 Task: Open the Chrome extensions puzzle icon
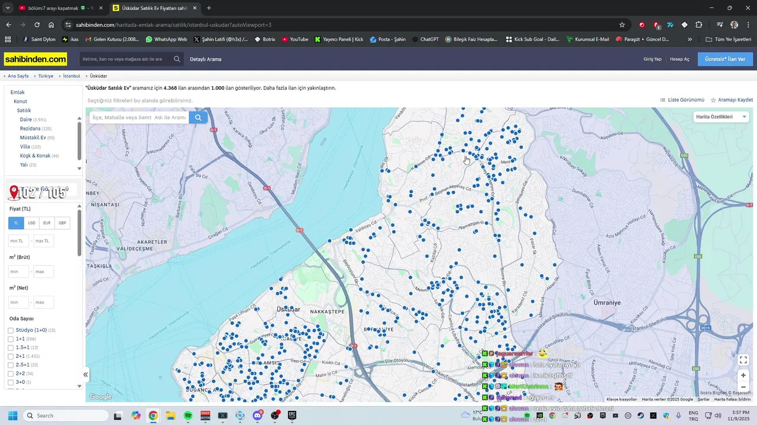pos(698,25)
